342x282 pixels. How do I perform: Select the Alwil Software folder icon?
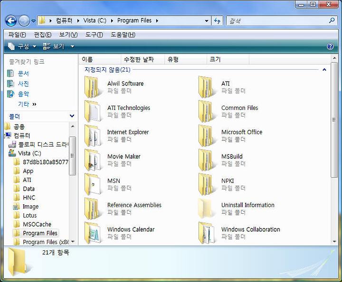93,87
